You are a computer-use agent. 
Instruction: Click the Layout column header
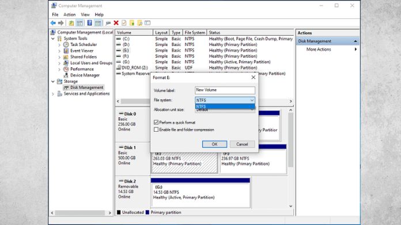161,32
